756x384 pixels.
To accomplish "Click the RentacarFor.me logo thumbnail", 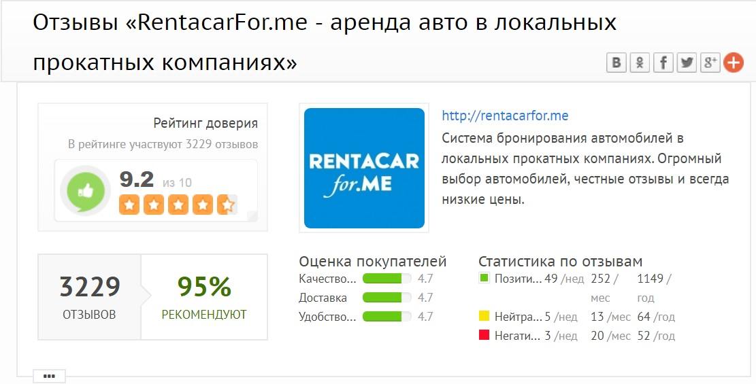I will pos(364,168).
